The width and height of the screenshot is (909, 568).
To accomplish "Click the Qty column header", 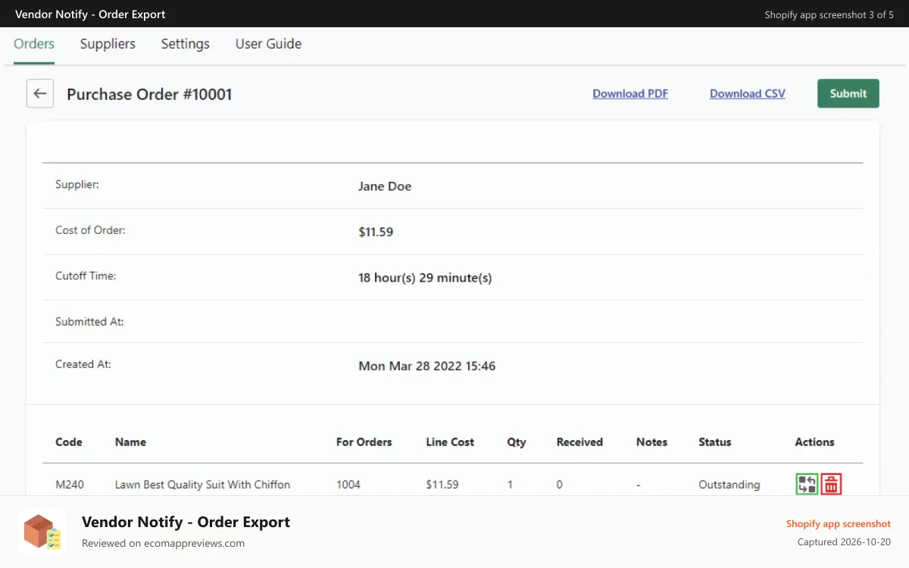I will 517,442.
